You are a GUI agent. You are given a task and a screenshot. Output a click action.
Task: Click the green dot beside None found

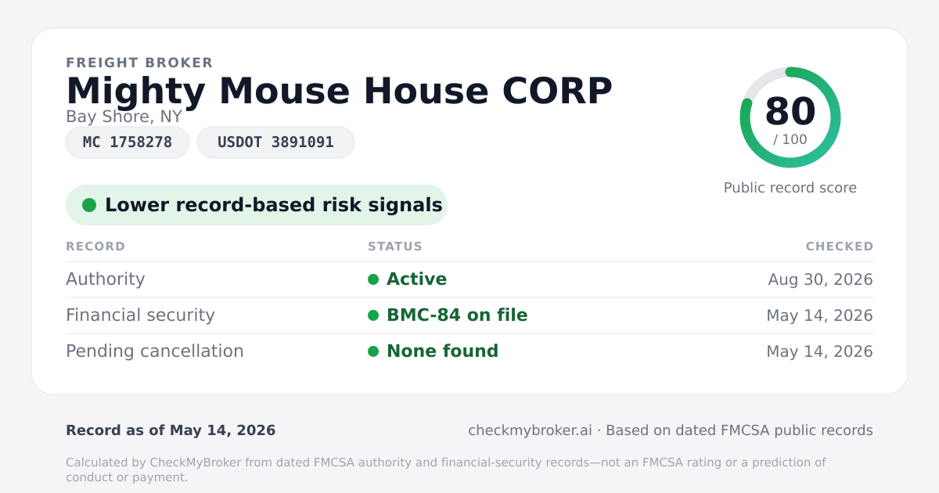click(x=373, y=351)
